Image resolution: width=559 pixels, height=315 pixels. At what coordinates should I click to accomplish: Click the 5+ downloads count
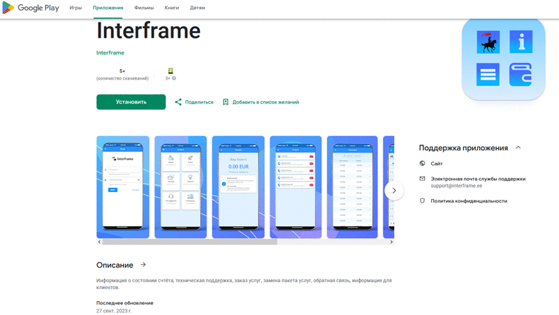[x=122, y=71]
